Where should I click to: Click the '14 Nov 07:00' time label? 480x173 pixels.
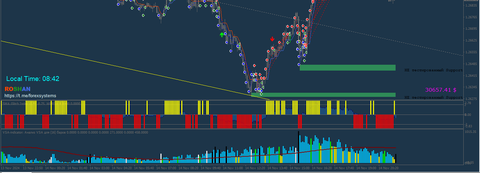[166, 168]
